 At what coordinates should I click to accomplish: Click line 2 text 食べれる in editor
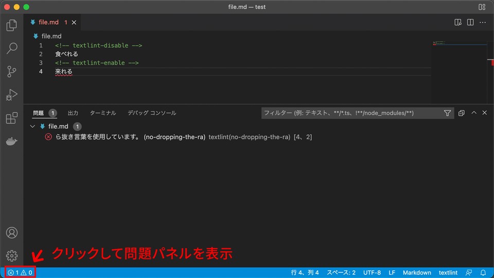tap(66, 54)
